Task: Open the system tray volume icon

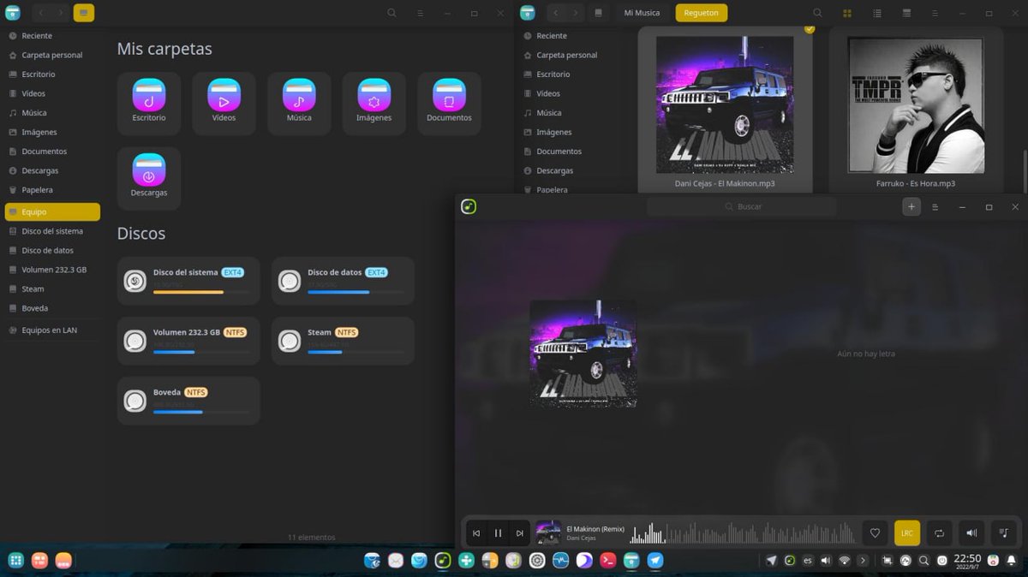Action: pos(826,561)
